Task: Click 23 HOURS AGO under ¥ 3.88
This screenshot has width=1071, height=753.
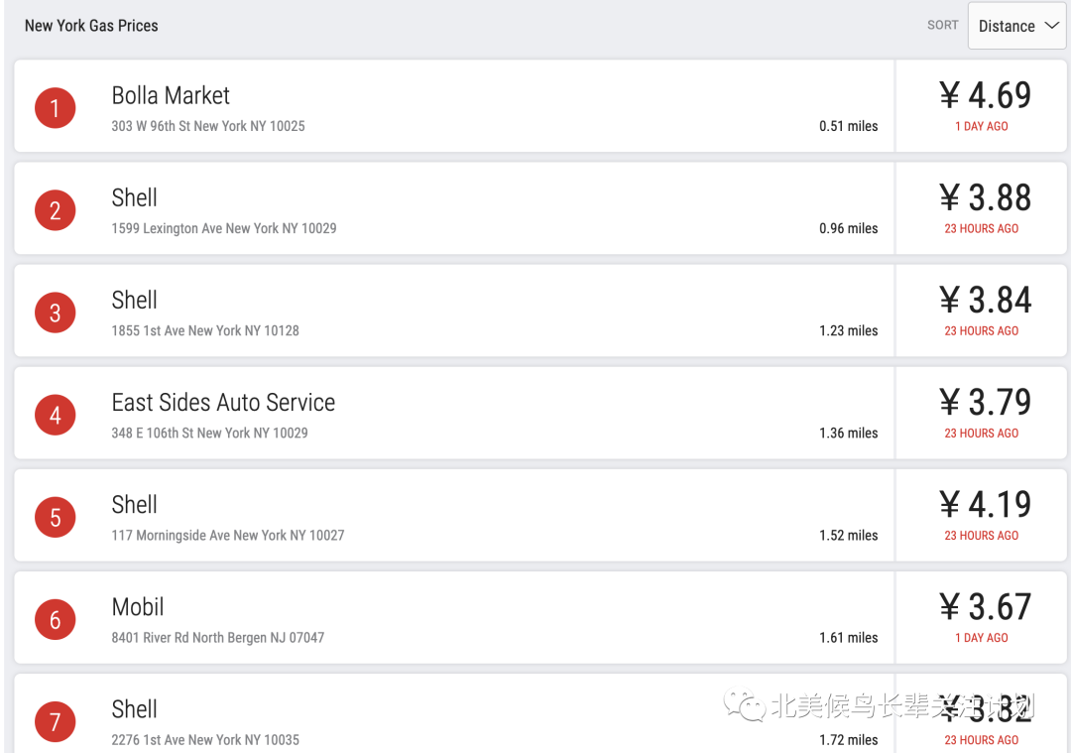Action: click(x=982, y=229)
